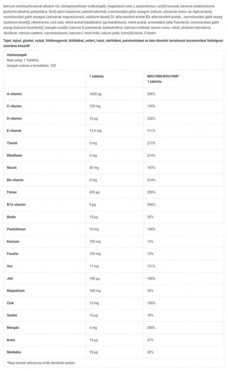Click the 360% percentage value
Image resolution: width=228 pixels, height=371 pixels.
pos(151,204)
